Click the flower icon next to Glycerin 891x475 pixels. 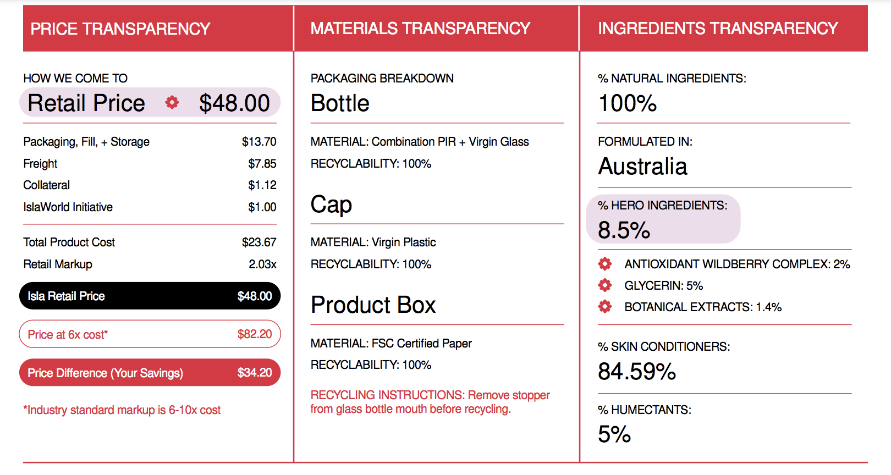605,285
